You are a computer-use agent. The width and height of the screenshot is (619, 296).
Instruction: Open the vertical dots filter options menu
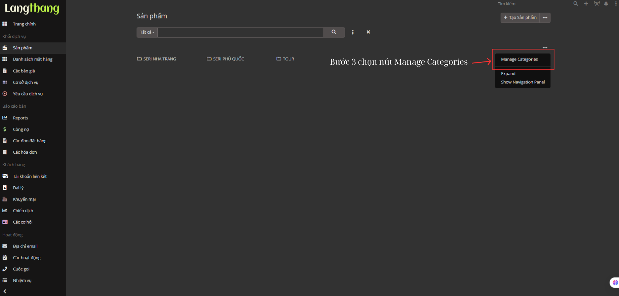coord(353,32)
